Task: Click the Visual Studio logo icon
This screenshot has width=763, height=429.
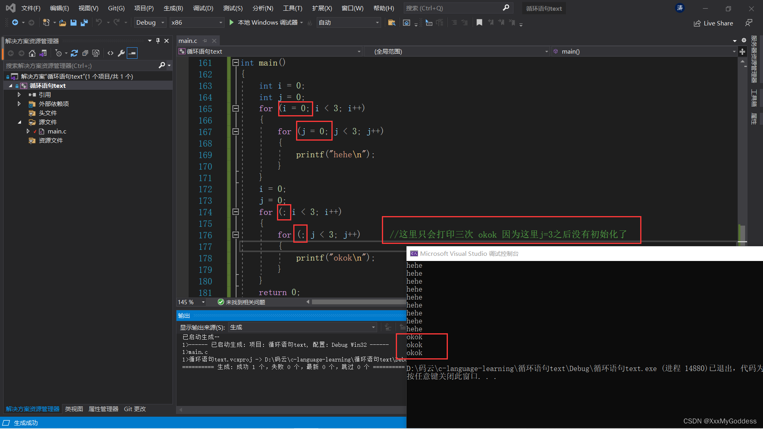Action: (11, 8)
